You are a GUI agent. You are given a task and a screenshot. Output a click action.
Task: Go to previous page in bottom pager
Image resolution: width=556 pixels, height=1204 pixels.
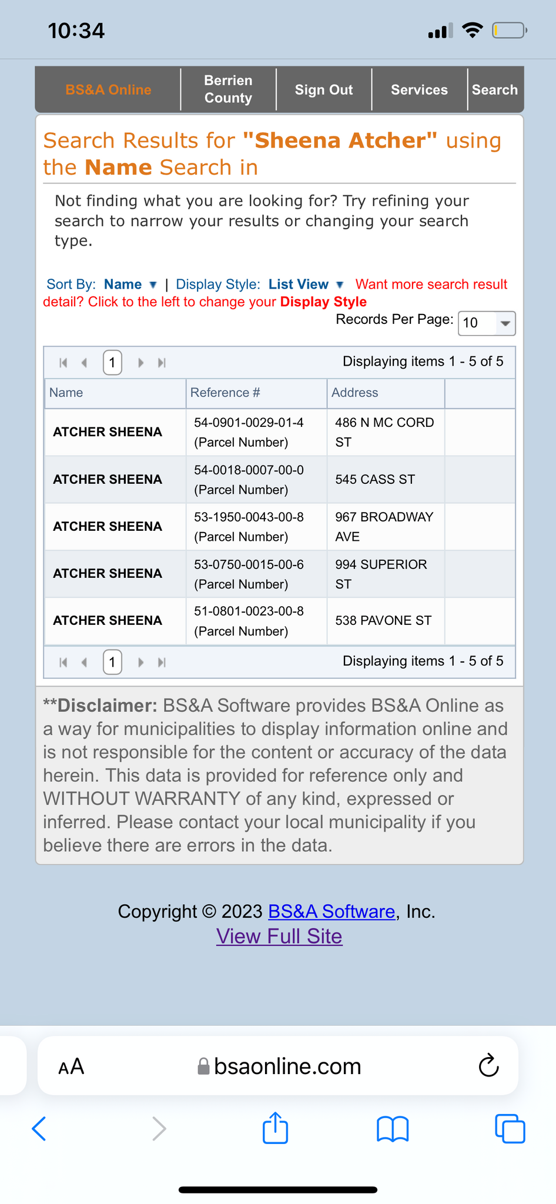84,663
